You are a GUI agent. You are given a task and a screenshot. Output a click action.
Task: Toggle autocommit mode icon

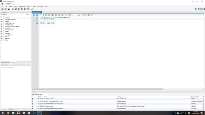click(62, 15)
